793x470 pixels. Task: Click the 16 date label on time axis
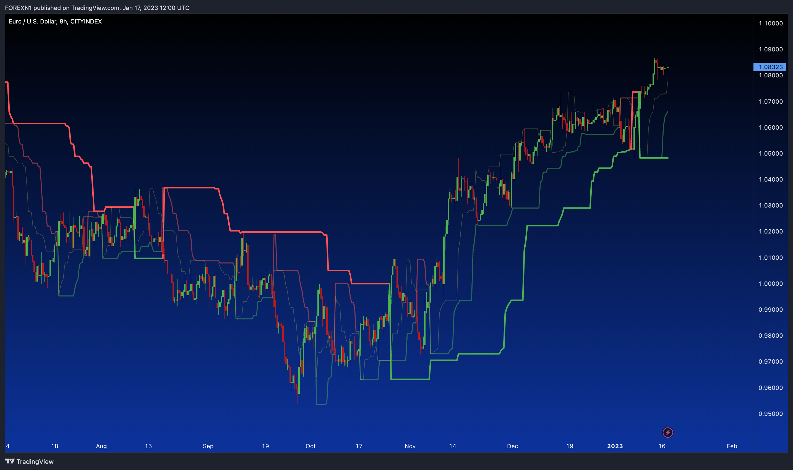tap(662, 446)
